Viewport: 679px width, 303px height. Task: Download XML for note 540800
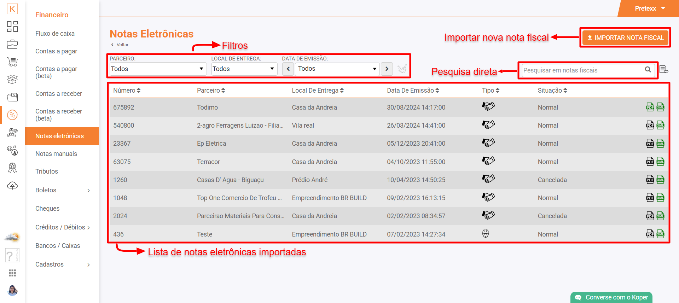click(660, 125)
